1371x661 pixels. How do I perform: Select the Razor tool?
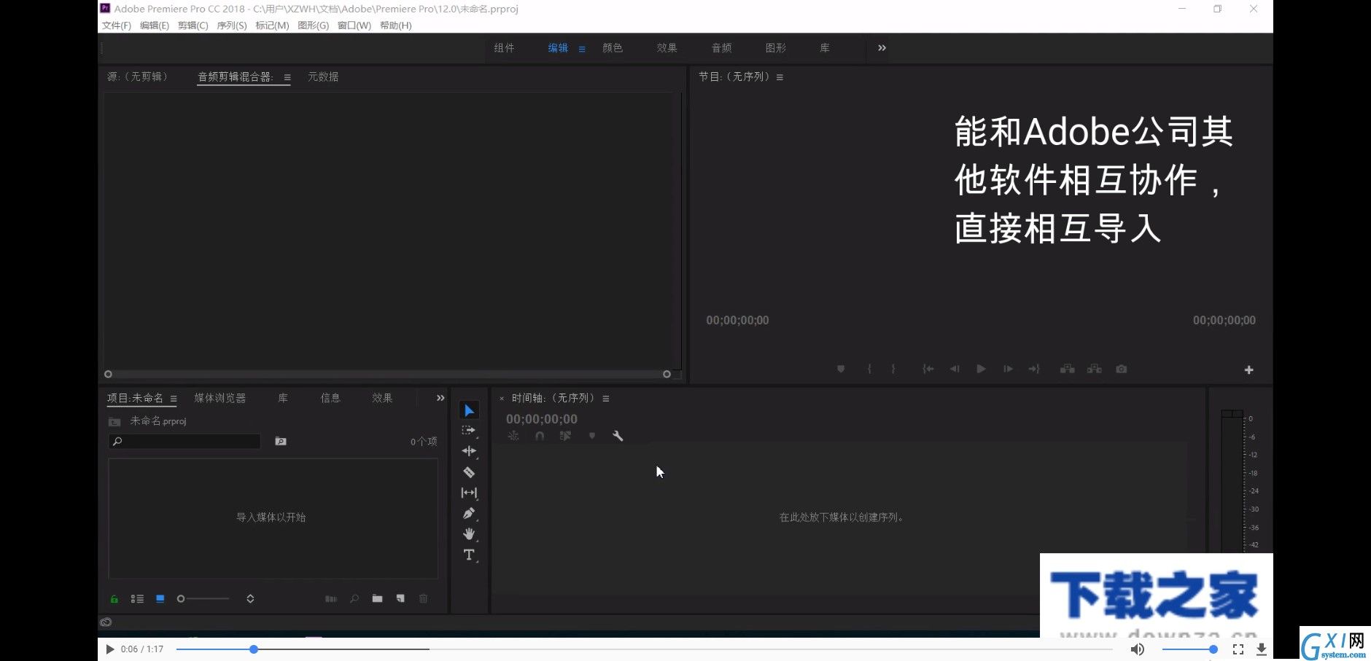pyautogui.click(x=469, y=472)
